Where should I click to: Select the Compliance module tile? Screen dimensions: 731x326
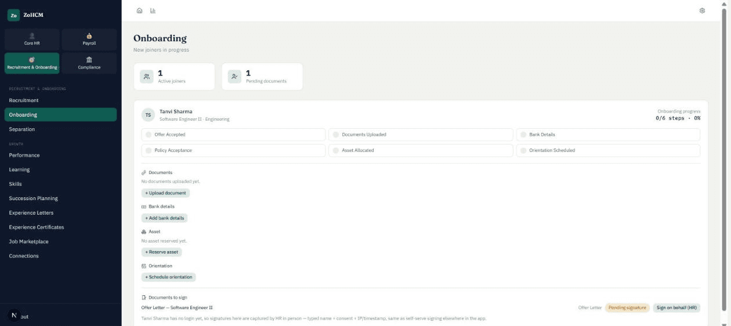tap(89, 63)
